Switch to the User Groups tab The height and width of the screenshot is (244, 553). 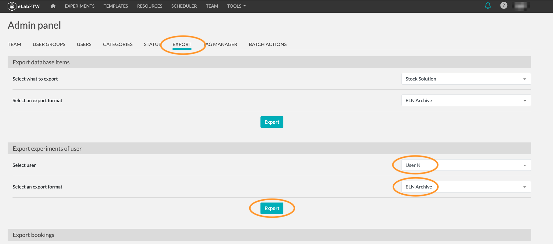49,45
